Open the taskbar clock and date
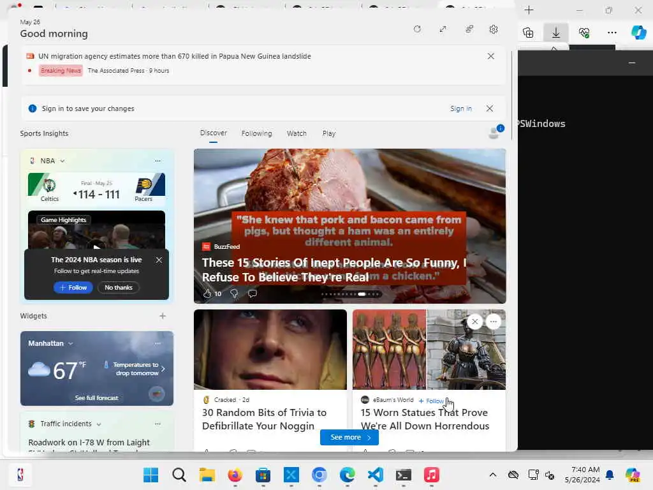Image resolution: width=653 pixels, height=490 pixels. click(x=582, y=475)
